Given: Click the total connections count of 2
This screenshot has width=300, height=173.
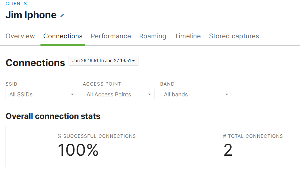Looking at the screenshot, I should click(x=228, y=150).
